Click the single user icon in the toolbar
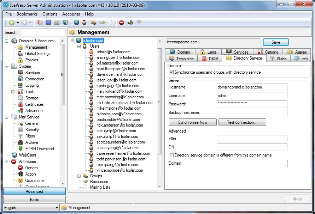 point(84,23)
